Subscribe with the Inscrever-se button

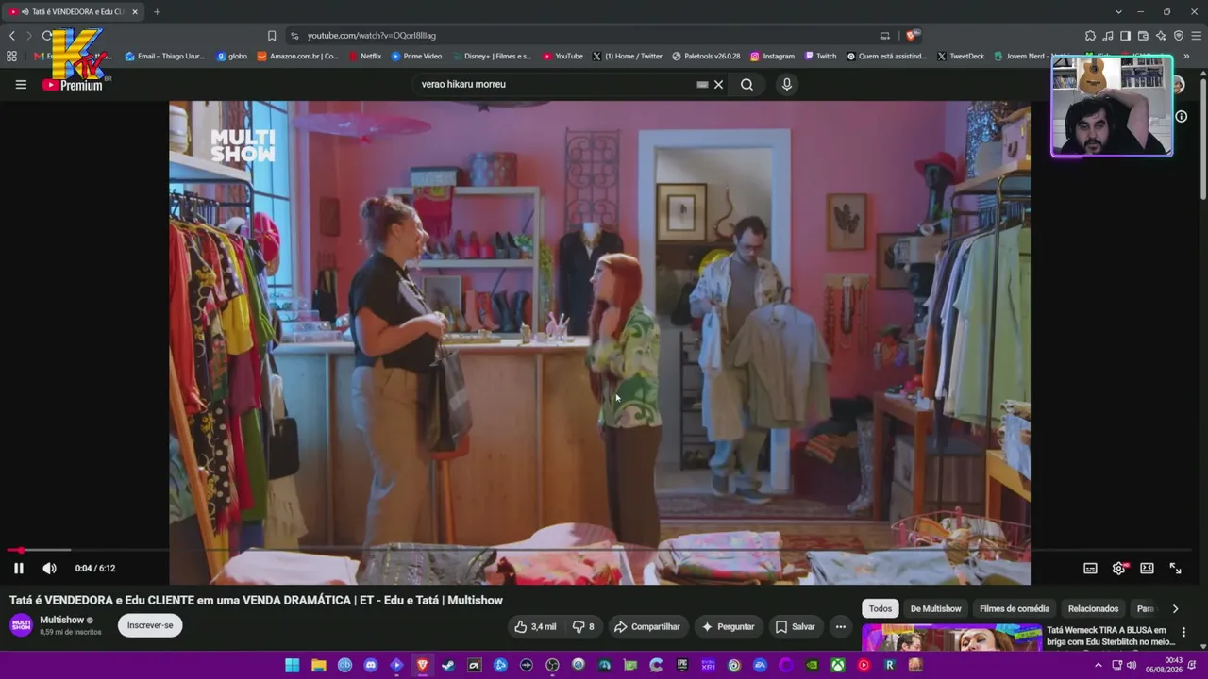pyautogui.click(x=150, y=625)
